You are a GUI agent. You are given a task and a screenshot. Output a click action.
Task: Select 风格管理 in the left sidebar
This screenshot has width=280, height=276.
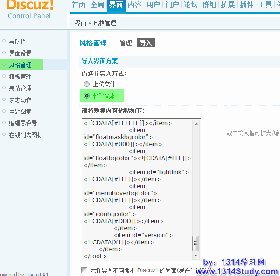pos(21,65)
